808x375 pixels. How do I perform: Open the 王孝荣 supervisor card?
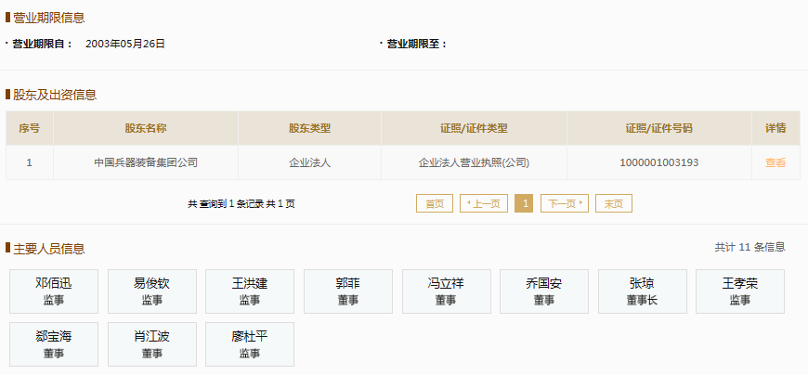[x=739, y=291]
